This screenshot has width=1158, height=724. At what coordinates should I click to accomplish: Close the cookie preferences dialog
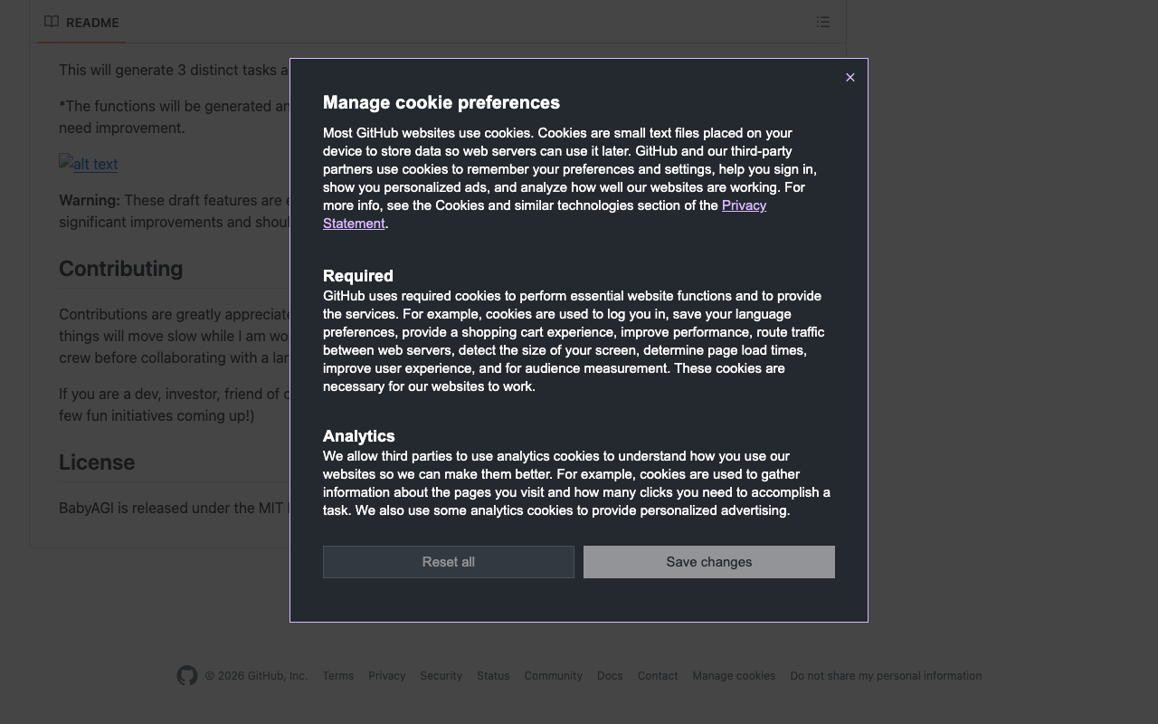tap(850, 78)
